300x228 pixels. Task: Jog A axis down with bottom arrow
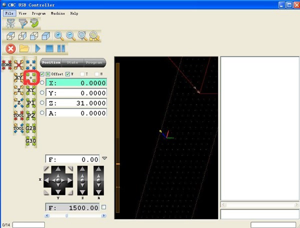(x=98, y=192)
